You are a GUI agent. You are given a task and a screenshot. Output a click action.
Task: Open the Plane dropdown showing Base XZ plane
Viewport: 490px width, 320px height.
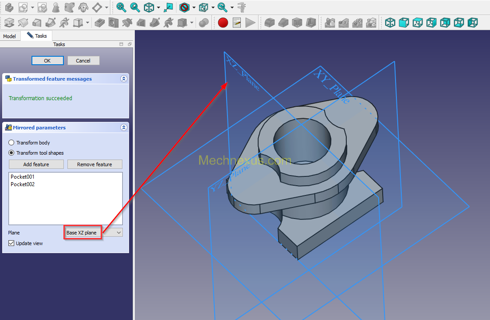(93, 233)
